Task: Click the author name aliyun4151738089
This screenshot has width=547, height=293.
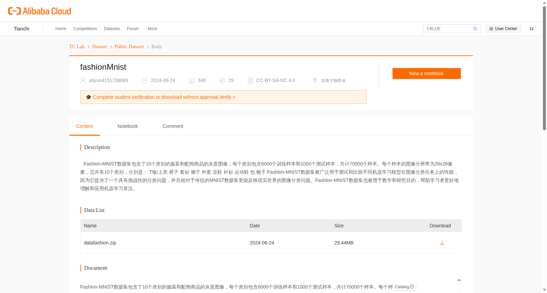Action: [x=109, y=80]
